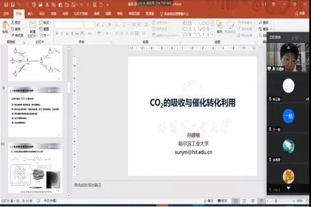The height and width of the screenshot is (207, 311).
Task: Click the author name 孙建敏 on slide
Action: coord(194,135)
